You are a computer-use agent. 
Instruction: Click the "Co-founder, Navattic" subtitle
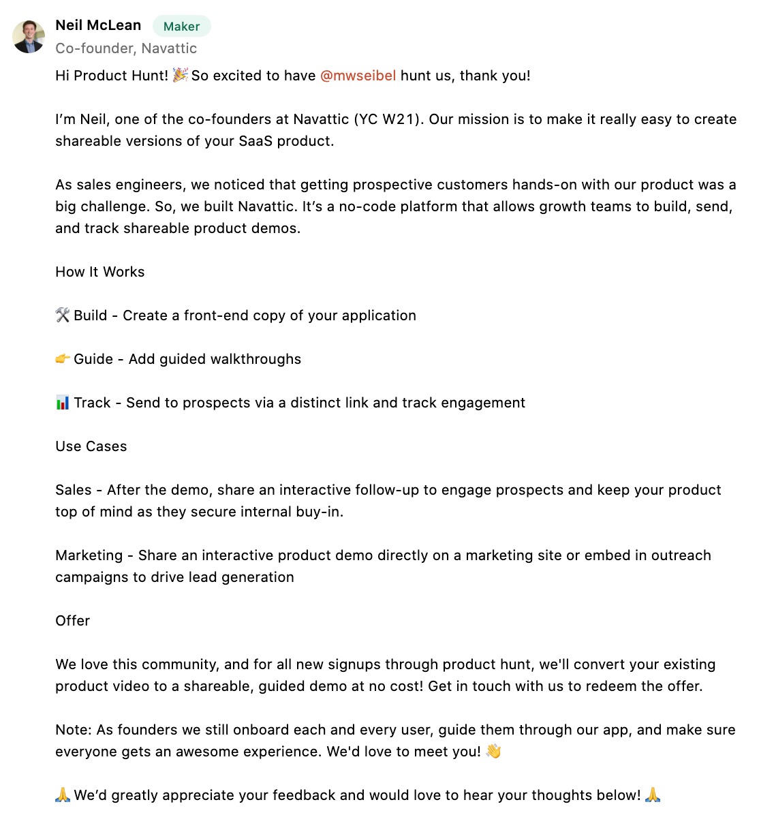(126, 48)
